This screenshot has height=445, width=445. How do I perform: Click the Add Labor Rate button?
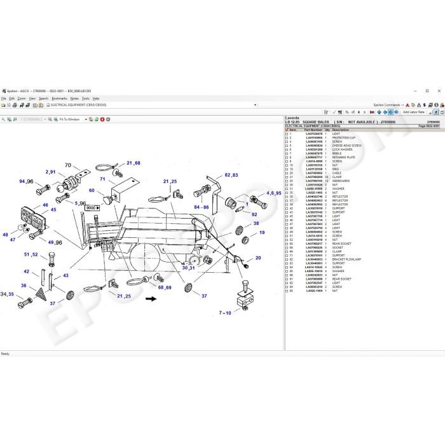point(413,112)
